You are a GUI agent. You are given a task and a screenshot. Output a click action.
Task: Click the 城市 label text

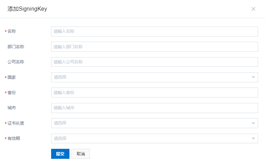click(x=12, y=108)
